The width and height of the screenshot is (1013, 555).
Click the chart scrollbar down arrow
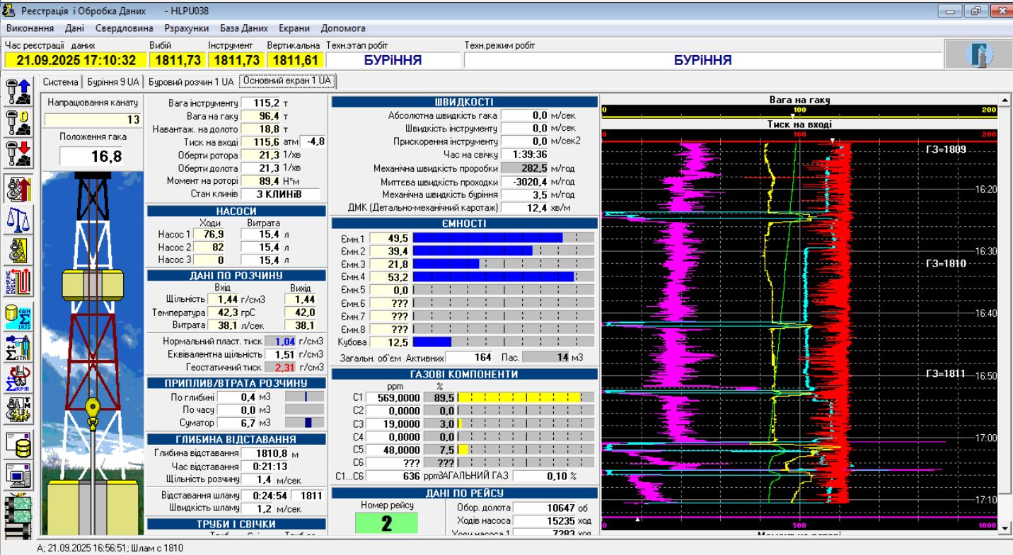[x=1005, y=527]
